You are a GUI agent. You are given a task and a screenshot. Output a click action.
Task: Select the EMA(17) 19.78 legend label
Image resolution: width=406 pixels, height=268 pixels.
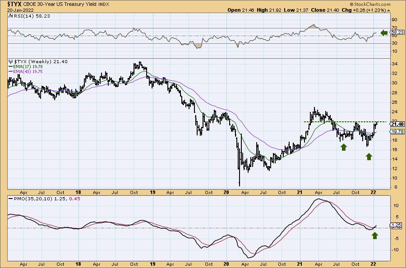tap(28, 66)
